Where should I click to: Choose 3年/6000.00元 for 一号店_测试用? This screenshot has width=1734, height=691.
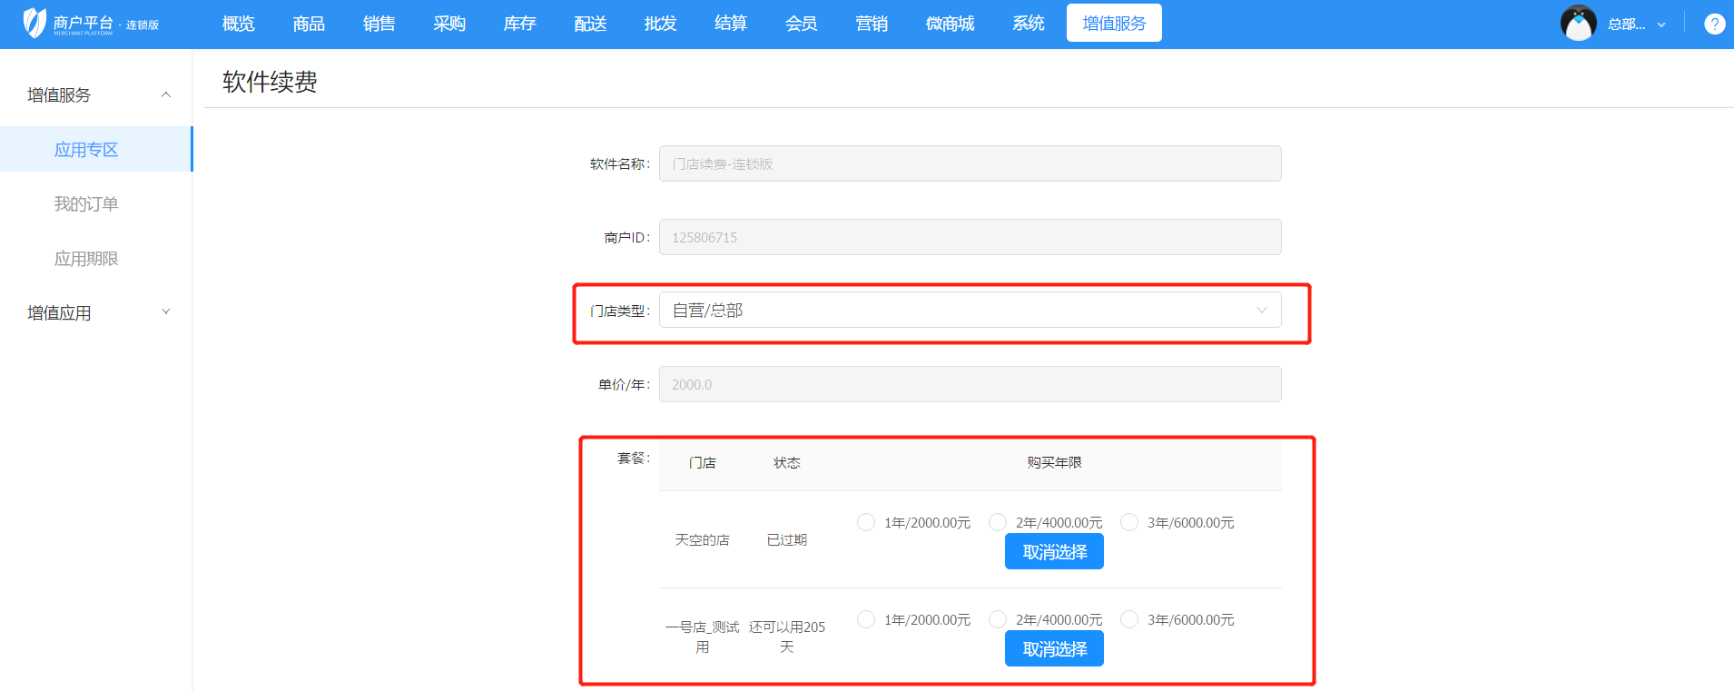1129,619
